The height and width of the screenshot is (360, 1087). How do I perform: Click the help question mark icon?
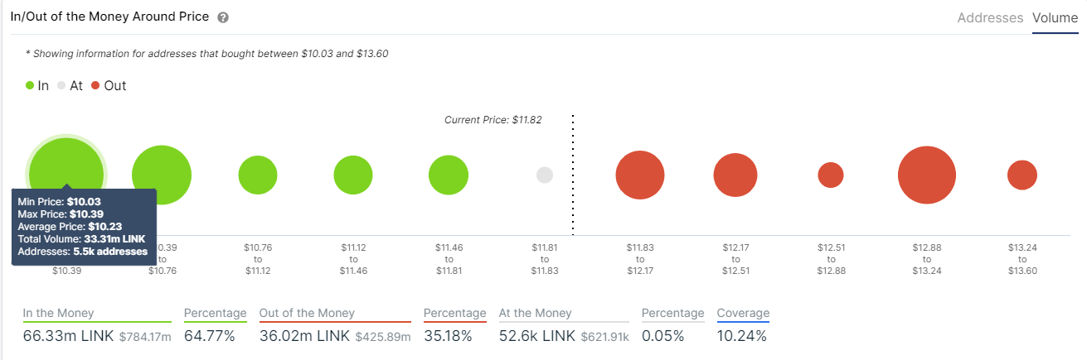[x=223, y=17]
